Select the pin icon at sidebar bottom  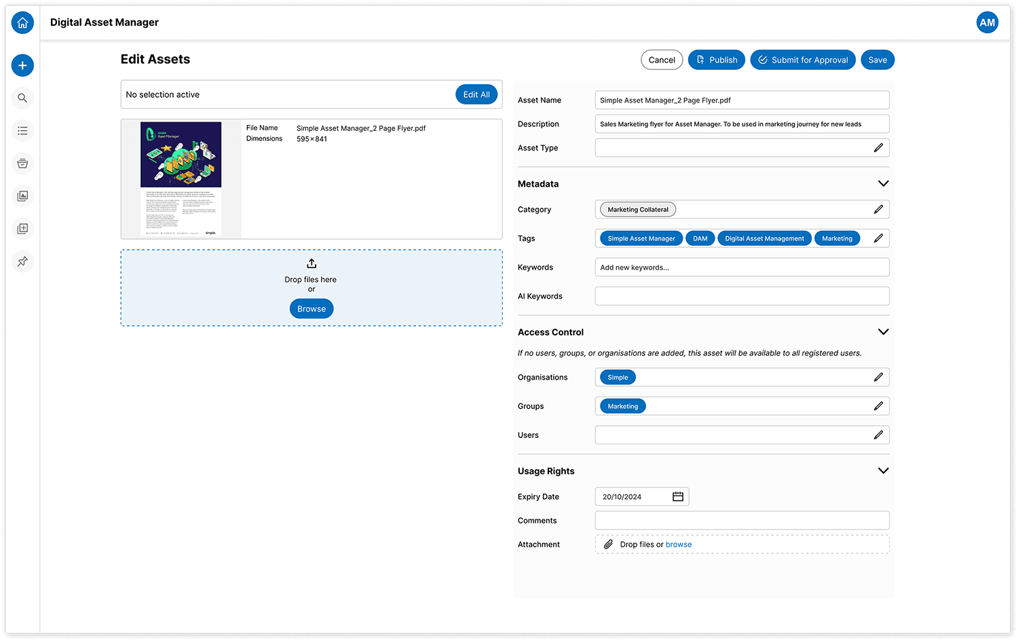[x=22, y=261]
